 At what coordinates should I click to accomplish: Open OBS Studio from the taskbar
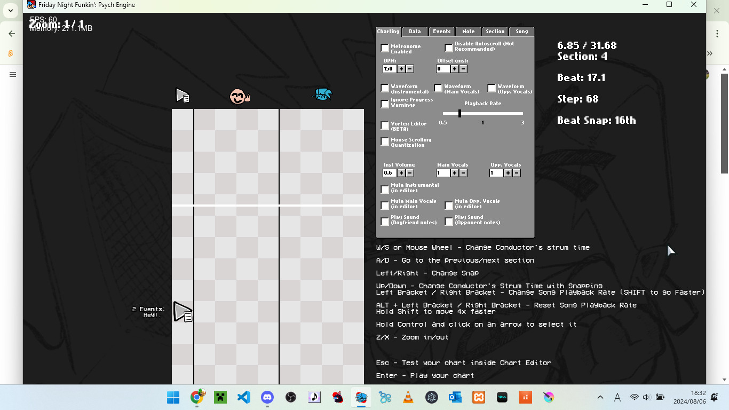[x=291, y=397]
